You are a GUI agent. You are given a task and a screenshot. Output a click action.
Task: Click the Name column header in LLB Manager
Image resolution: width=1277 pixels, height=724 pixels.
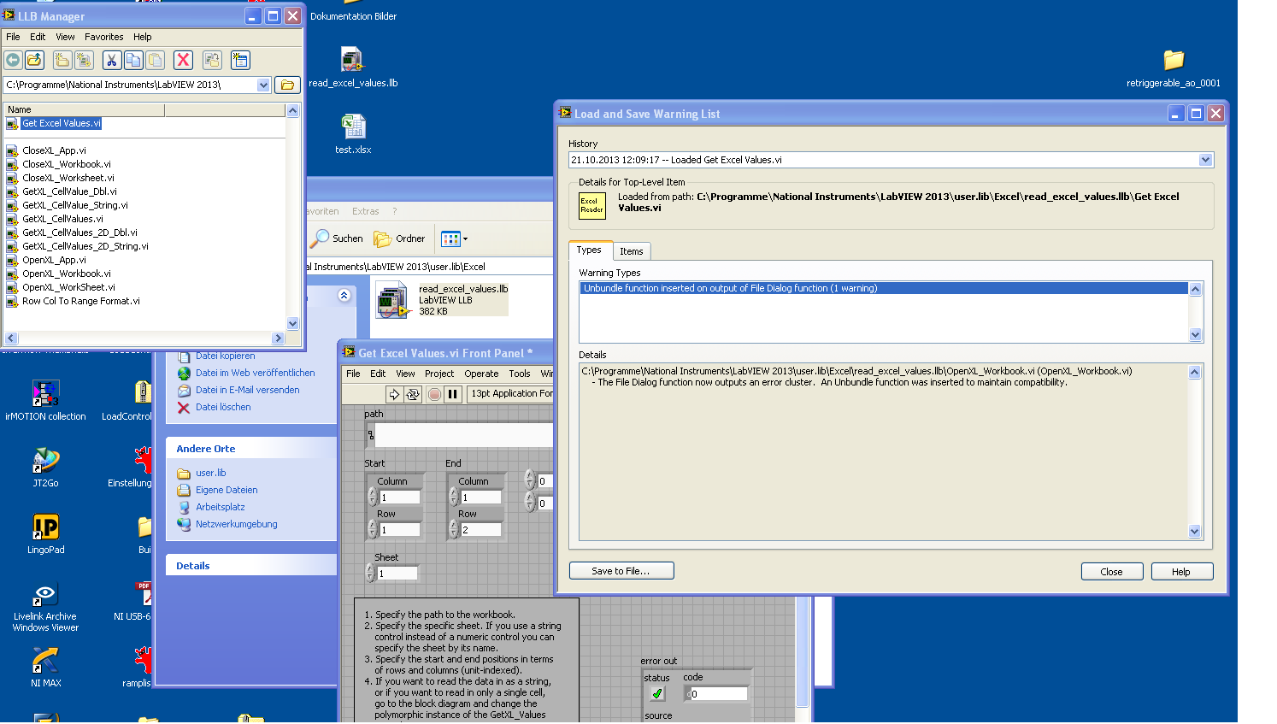click(x=84, y=109)
